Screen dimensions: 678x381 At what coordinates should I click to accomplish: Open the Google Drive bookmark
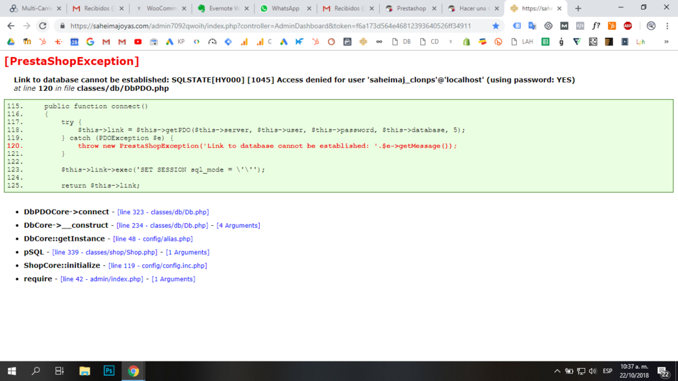click(x=11, y=42)
